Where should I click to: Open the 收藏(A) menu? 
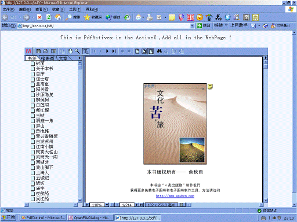point(59,9)
